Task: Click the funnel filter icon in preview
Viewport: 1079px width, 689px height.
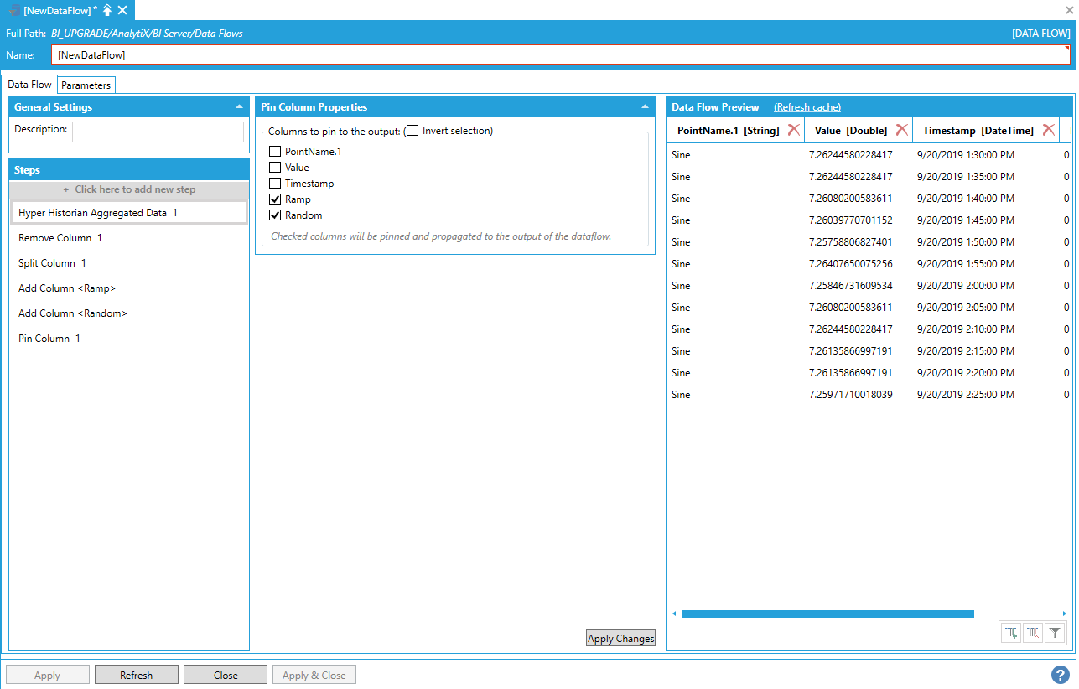Action: (x=1055, y=633)
